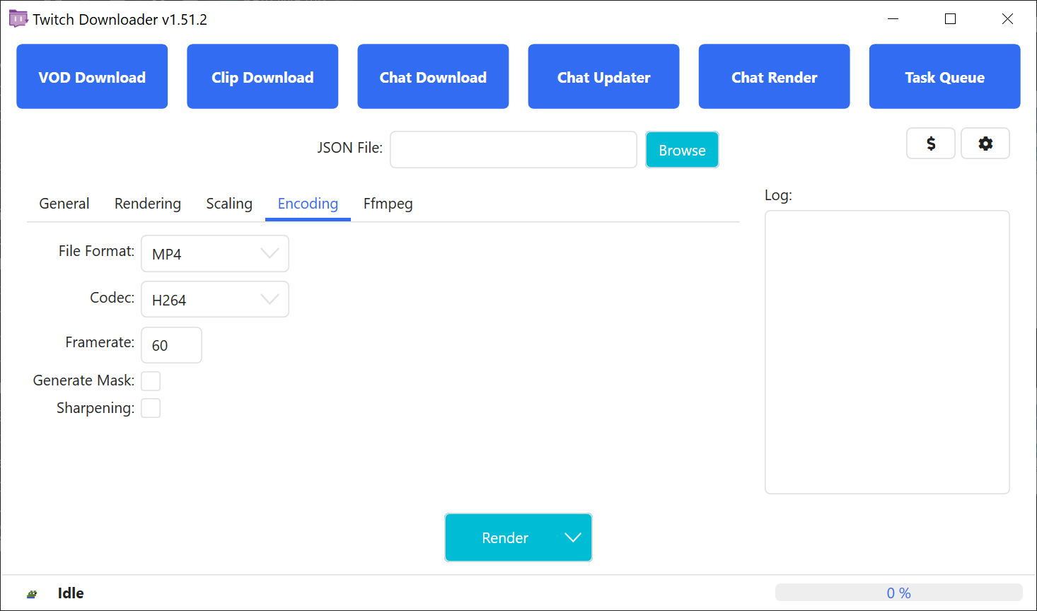Image resolution: width=1037 pixels, height=611 pixels.
Task: Click the Idle status text
Action: coord(71,593)
